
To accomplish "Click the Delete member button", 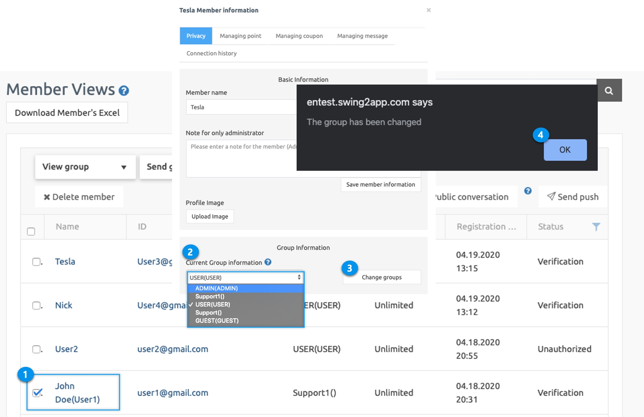I will point(79,197).
